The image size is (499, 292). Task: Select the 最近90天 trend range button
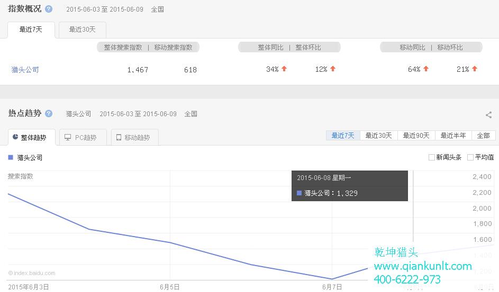click(416, 135)
